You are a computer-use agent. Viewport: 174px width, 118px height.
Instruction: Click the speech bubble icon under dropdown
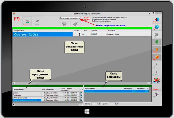point(64,24)
